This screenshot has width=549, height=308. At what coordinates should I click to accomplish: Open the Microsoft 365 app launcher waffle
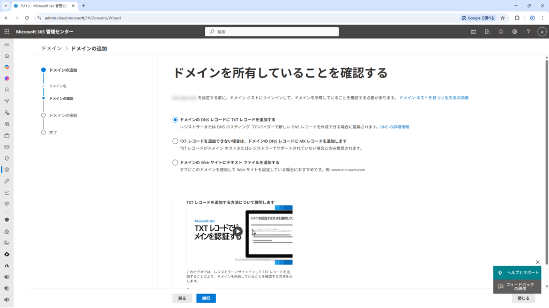pos(7,32)
